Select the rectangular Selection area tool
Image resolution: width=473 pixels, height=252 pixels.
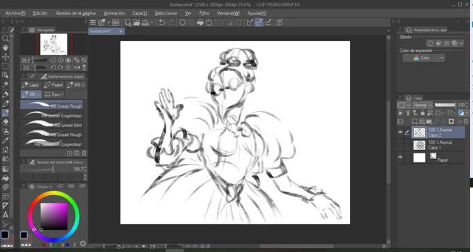(x=5, y=66)
